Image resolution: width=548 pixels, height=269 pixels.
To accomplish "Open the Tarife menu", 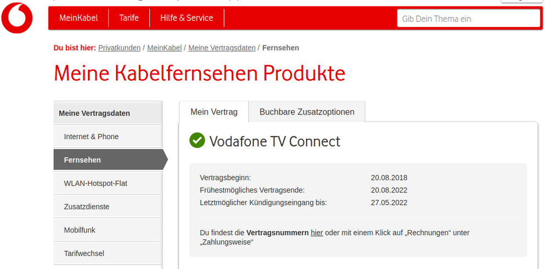I will [129, 18].
